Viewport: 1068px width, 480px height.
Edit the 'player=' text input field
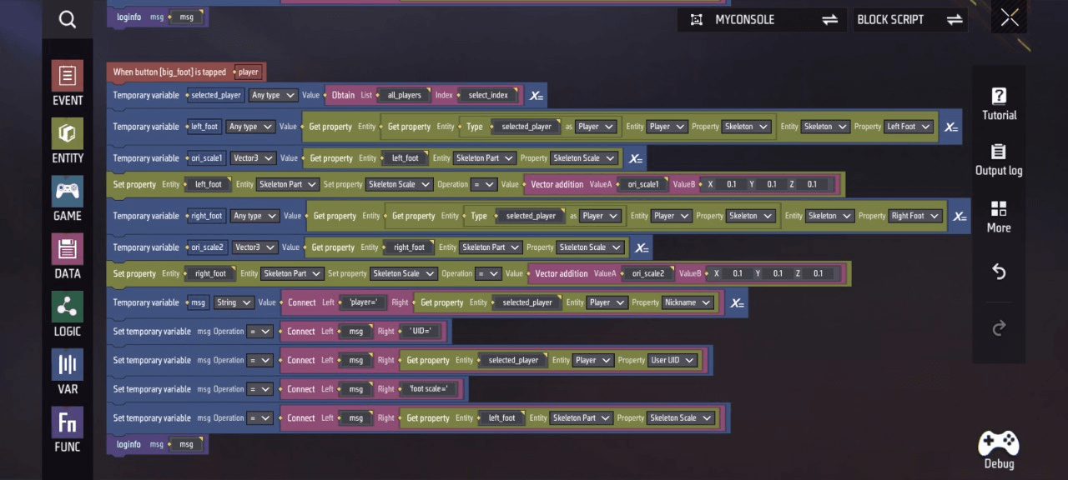pyautogui.click(x=363, y=302)
